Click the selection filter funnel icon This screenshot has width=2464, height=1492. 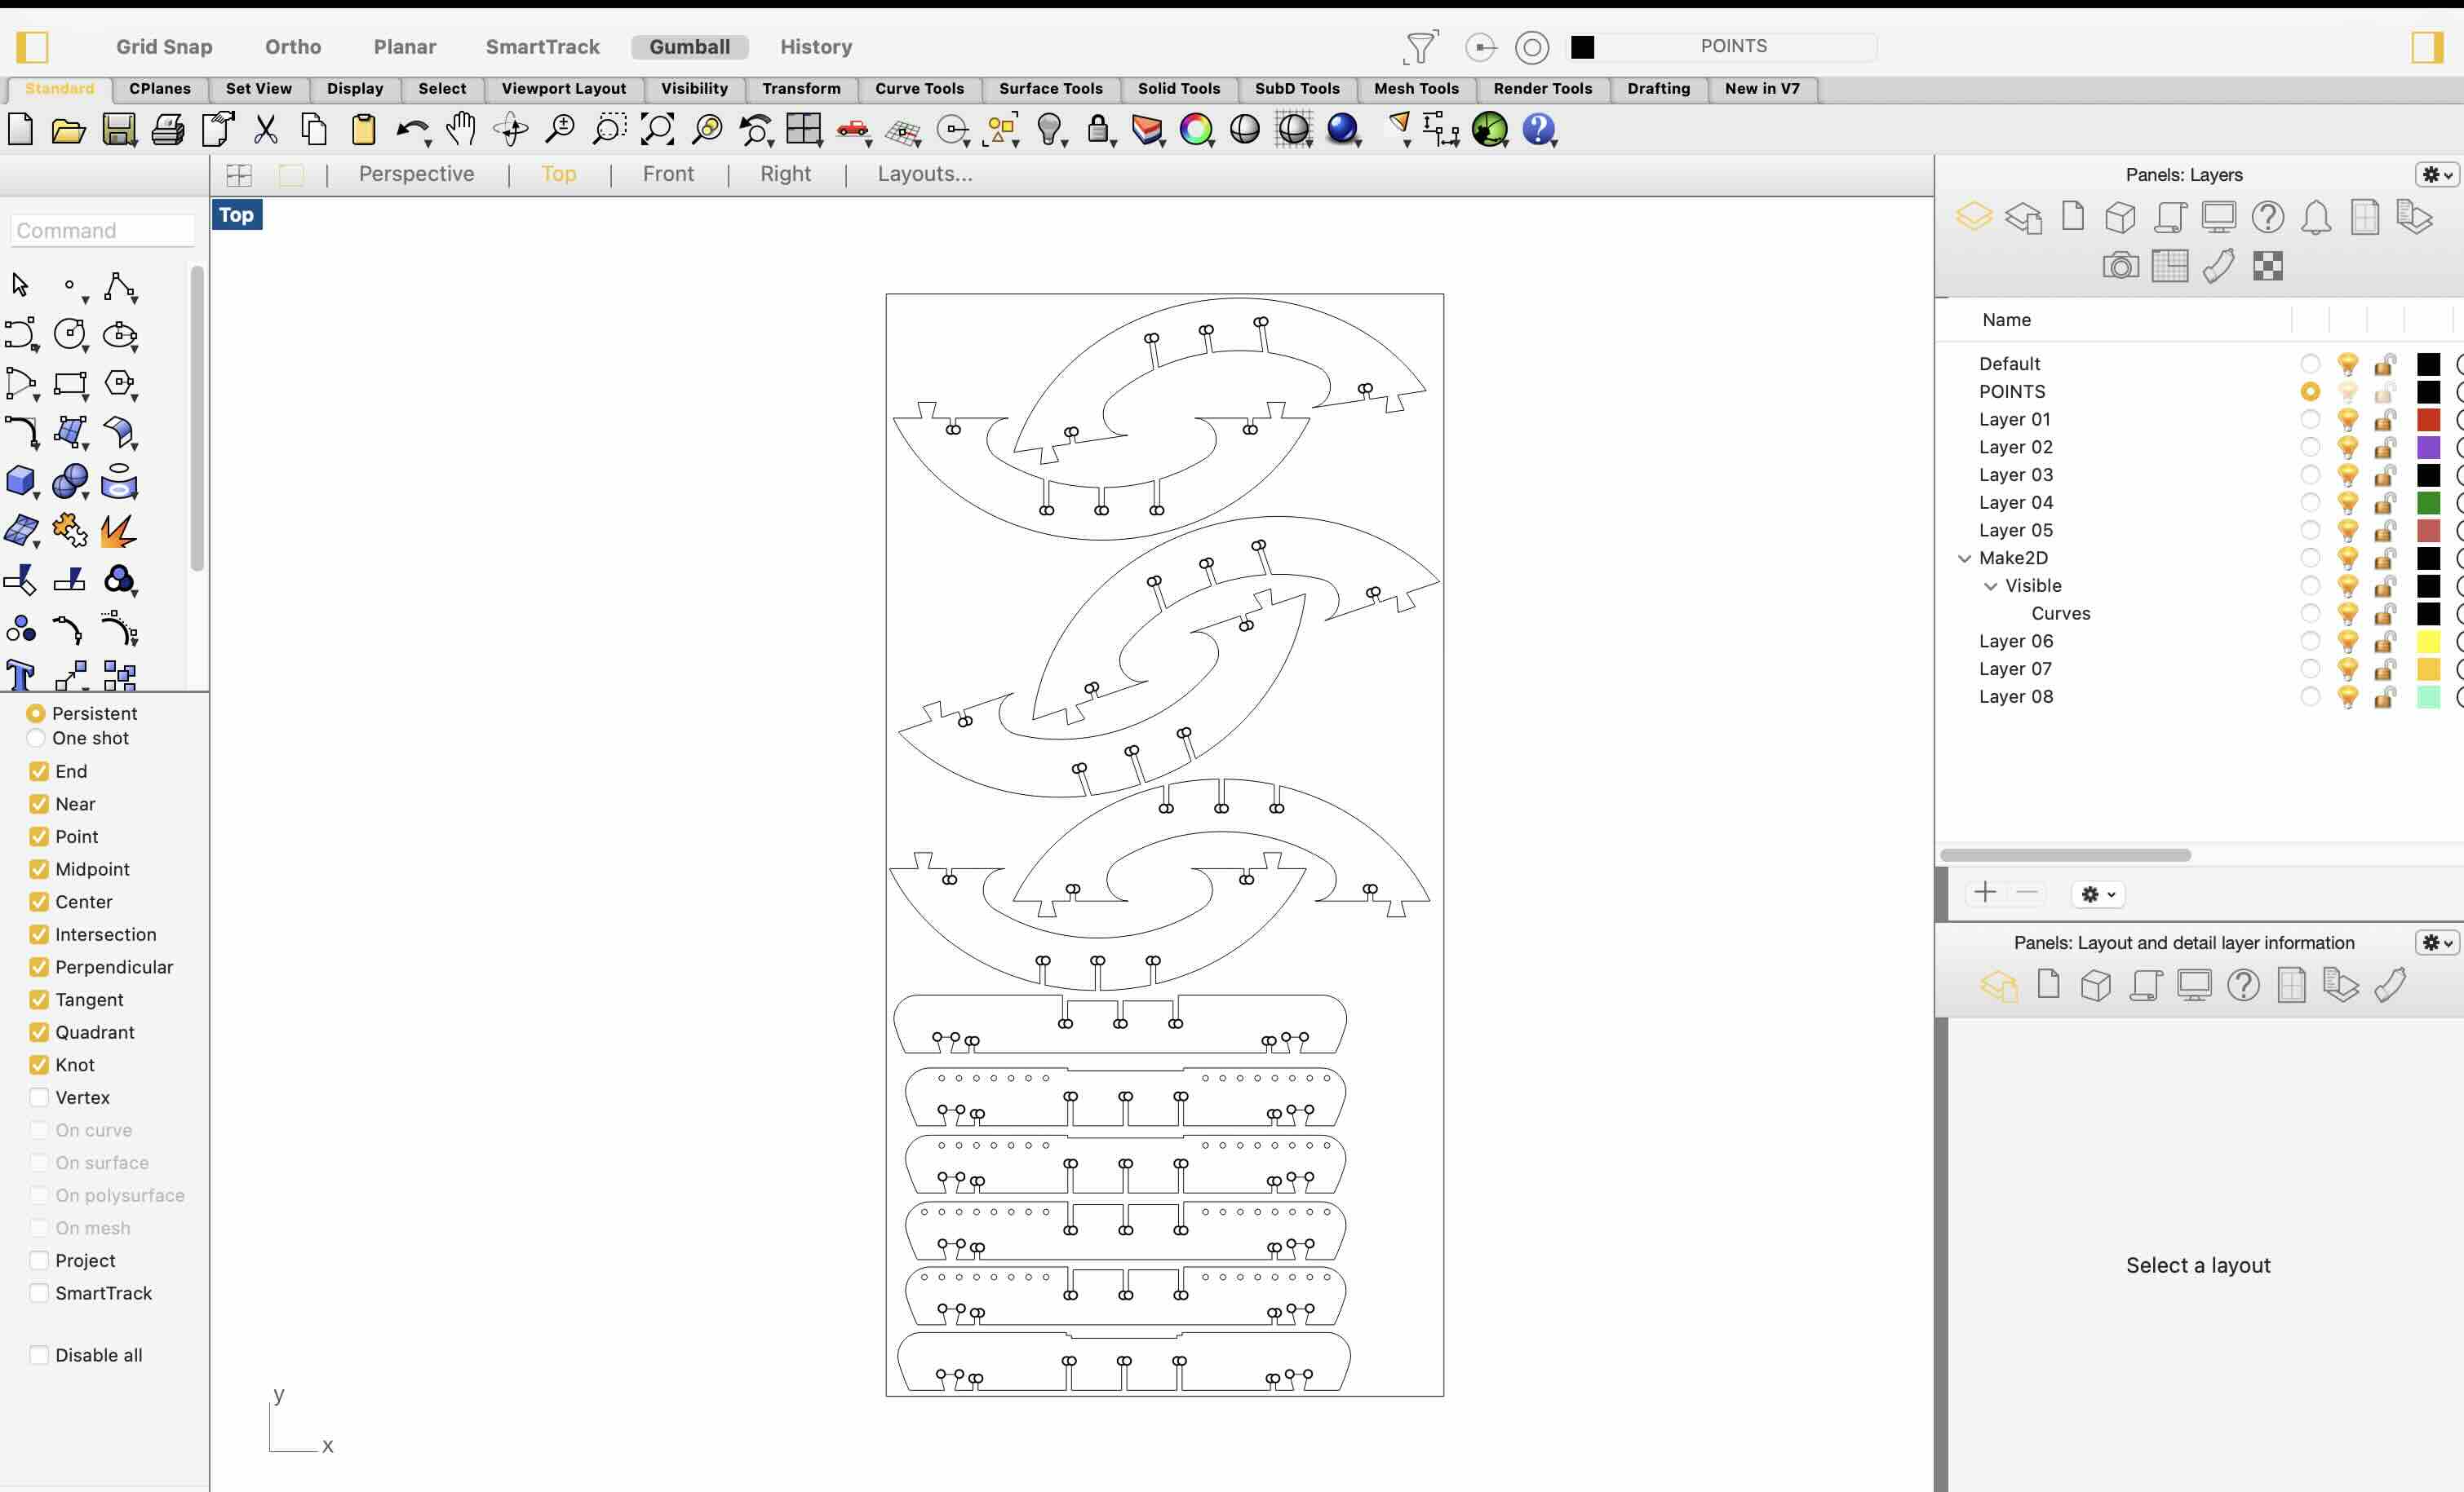point(1420,47)
